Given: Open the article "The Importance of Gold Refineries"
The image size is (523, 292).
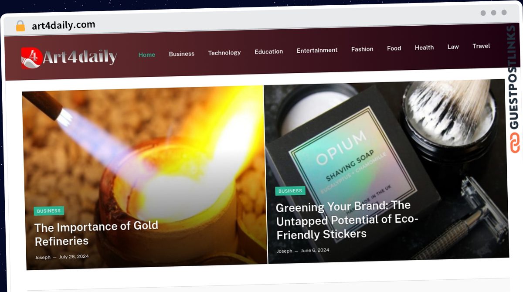Looking at the screenshot, I should coord(96,233).
